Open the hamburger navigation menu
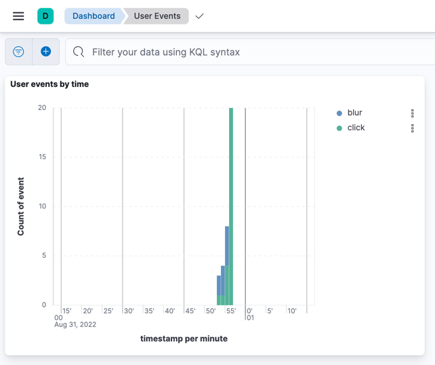Viewport: 435px width, 365px height. click(x=18, y=16)
